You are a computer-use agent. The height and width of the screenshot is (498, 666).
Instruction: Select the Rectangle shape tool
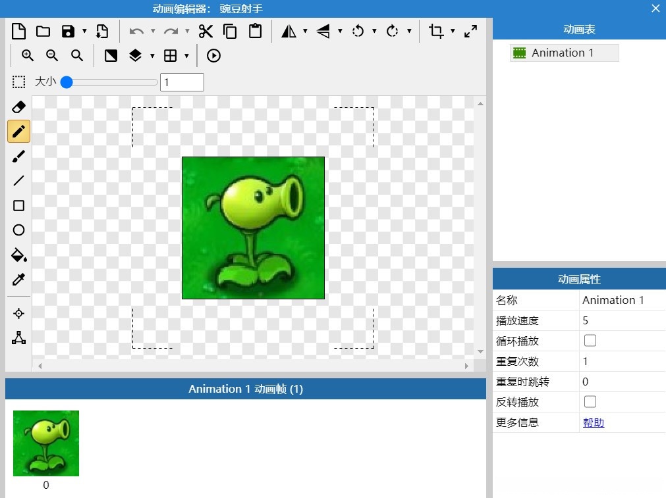18,206
